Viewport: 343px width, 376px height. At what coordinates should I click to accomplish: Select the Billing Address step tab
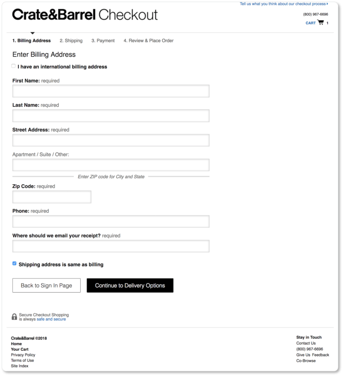(31, 41)
